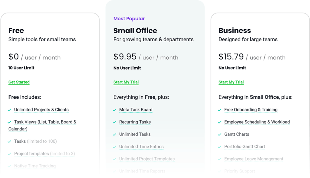Click the checkmark beside Meta Task Board
Image resolution: width=310 pixels, height=178 pixels.
click(x=114, y=110)
